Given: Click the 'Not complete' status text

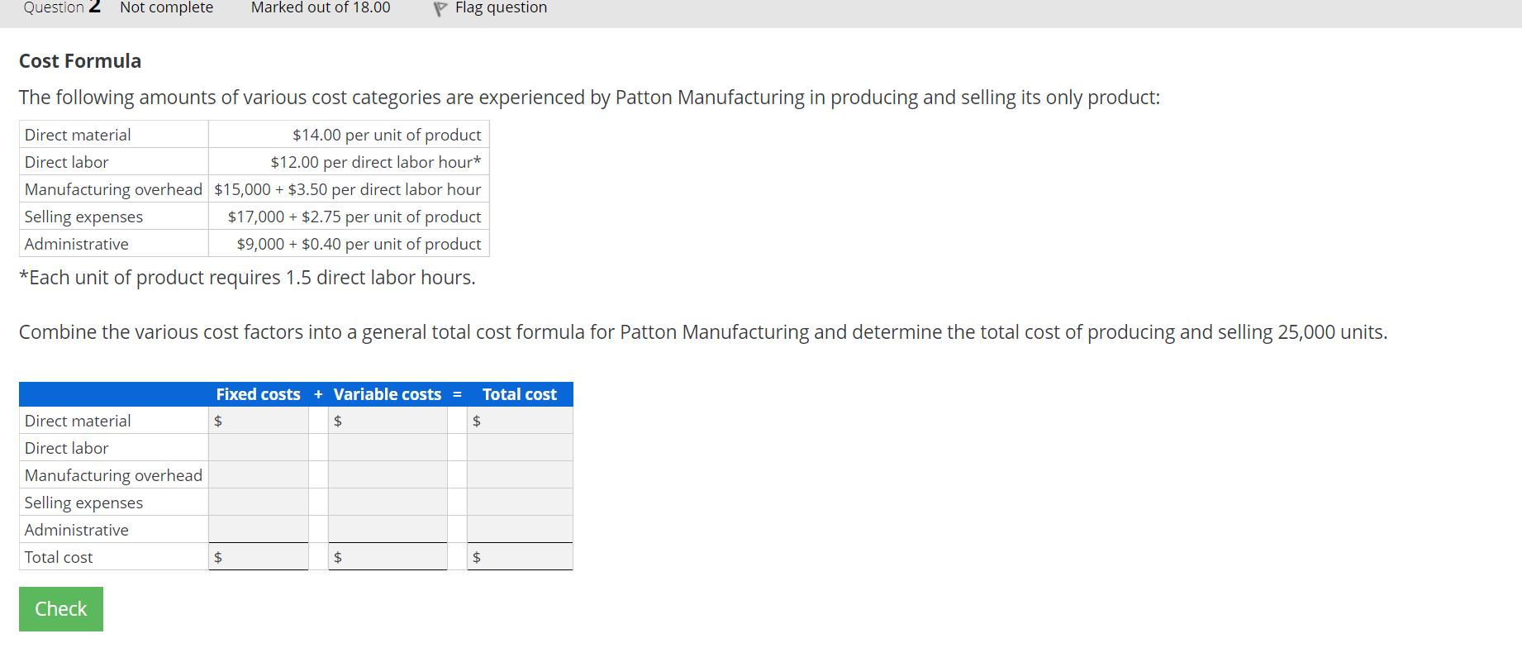Looking at the screenshot, I should click(x=167, y=7).
